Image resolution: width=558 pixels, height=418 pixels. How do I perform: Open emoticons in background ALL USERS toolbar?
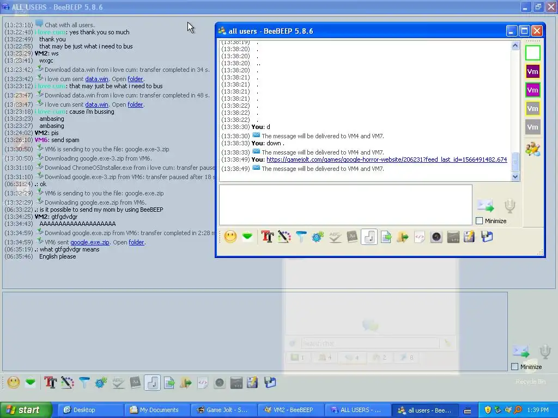coord(14,383)
